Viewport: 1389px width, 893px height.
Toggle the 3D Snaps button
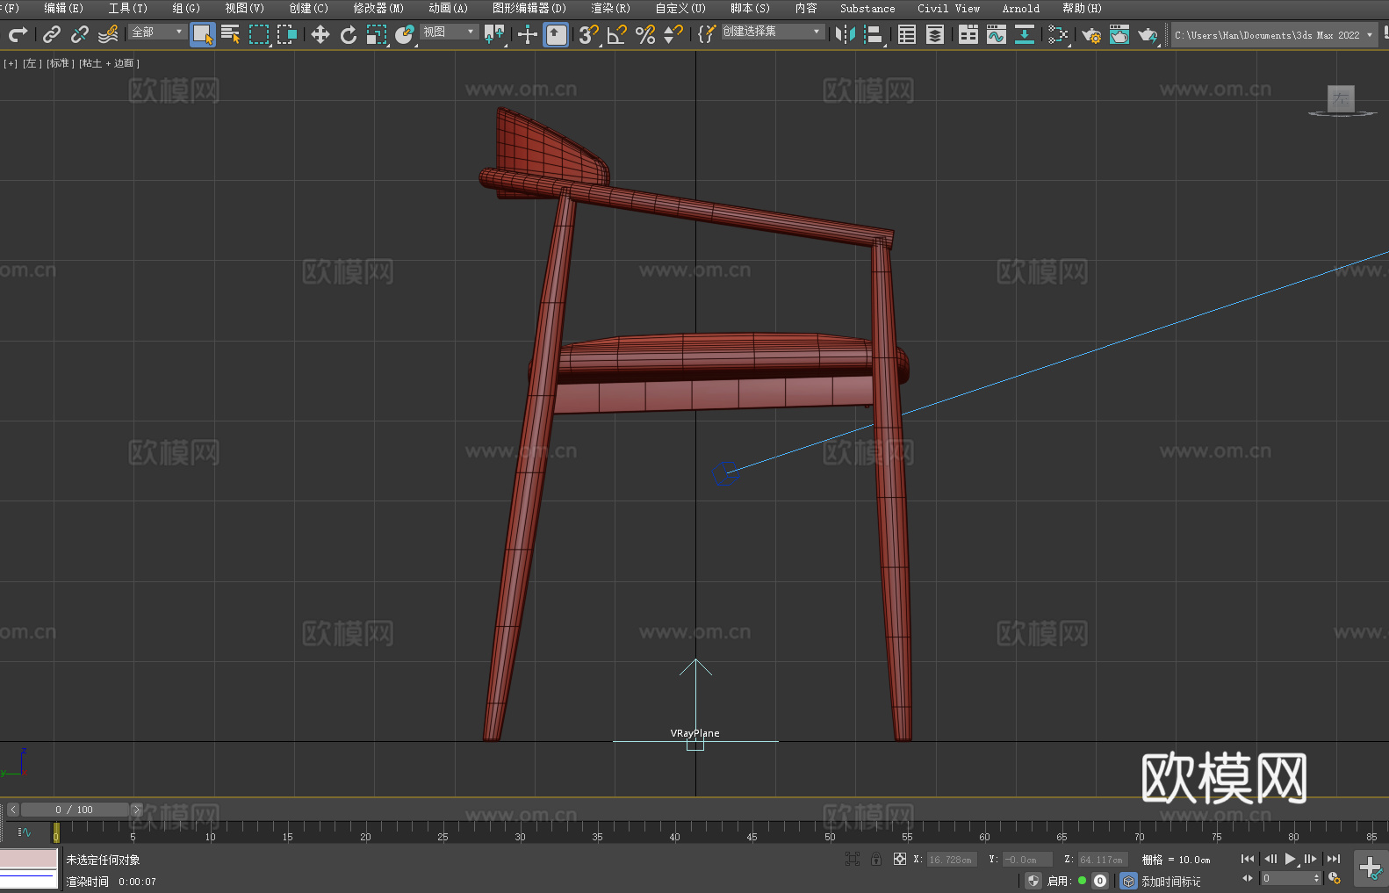point(589,34)
